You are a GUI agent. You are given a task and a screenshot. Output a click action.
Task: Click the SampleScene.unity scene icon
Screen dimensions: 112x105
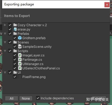[20, 46]
